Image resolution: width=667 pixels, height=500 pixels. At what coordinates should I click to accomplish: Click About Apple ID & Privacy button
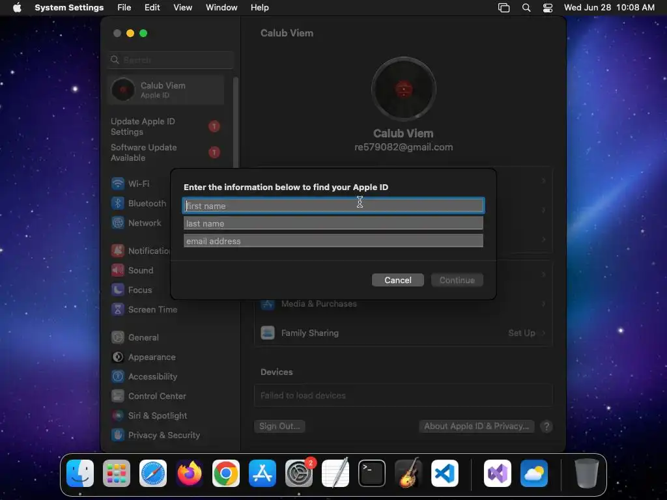click(x=476, y=426)
